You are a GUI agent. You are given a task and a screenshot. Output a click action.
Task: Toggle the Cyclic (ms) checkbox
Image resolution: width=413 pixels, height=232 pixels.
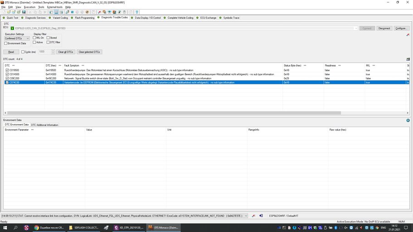click(x=23, y=52)
